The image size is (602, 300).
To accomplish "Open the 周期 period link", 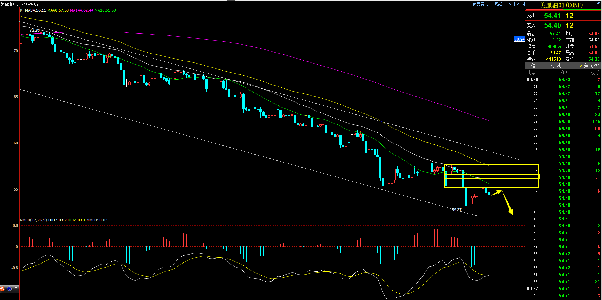I will tap(498, 4).
